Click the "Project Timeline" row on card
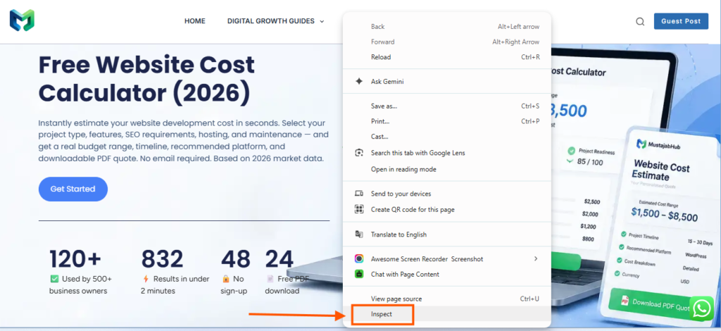 641,237
